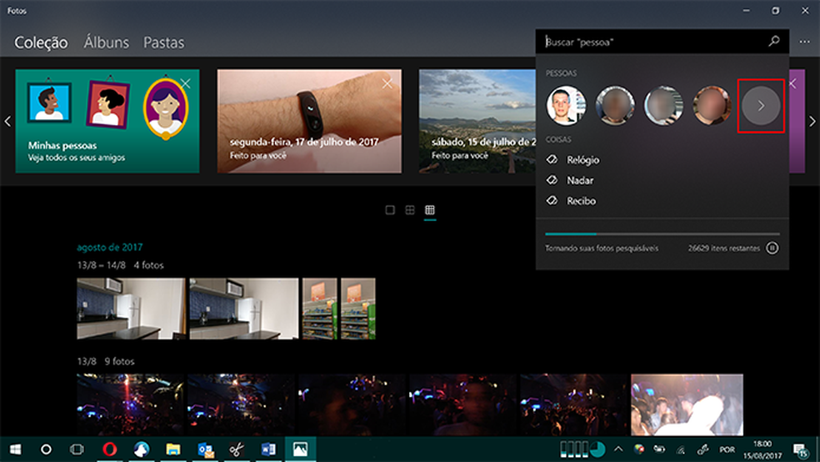Viewport: 820px width, 462px height.
Task: Select the Nadar search suggestion
Action: [580, 180]
